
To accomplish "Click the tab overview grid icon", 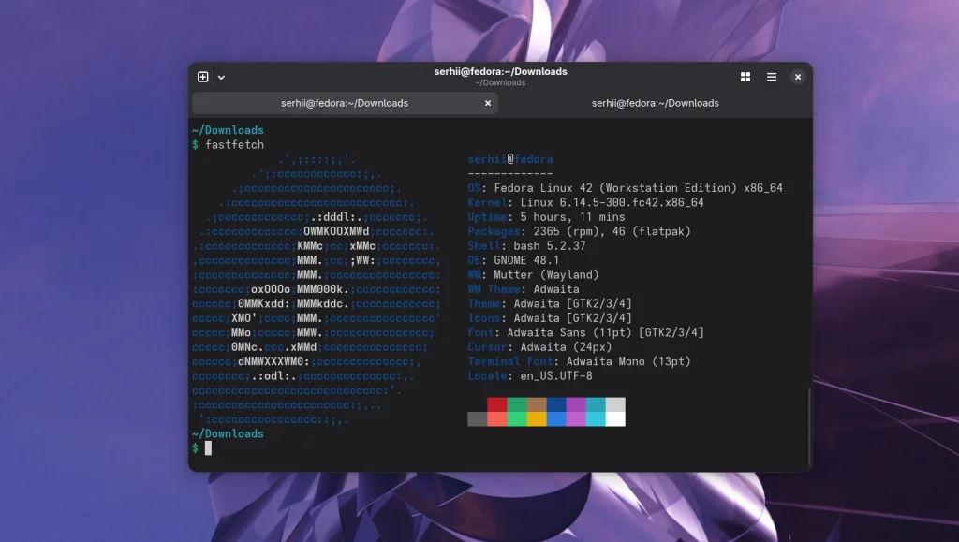I will click(x=745, y=77).
